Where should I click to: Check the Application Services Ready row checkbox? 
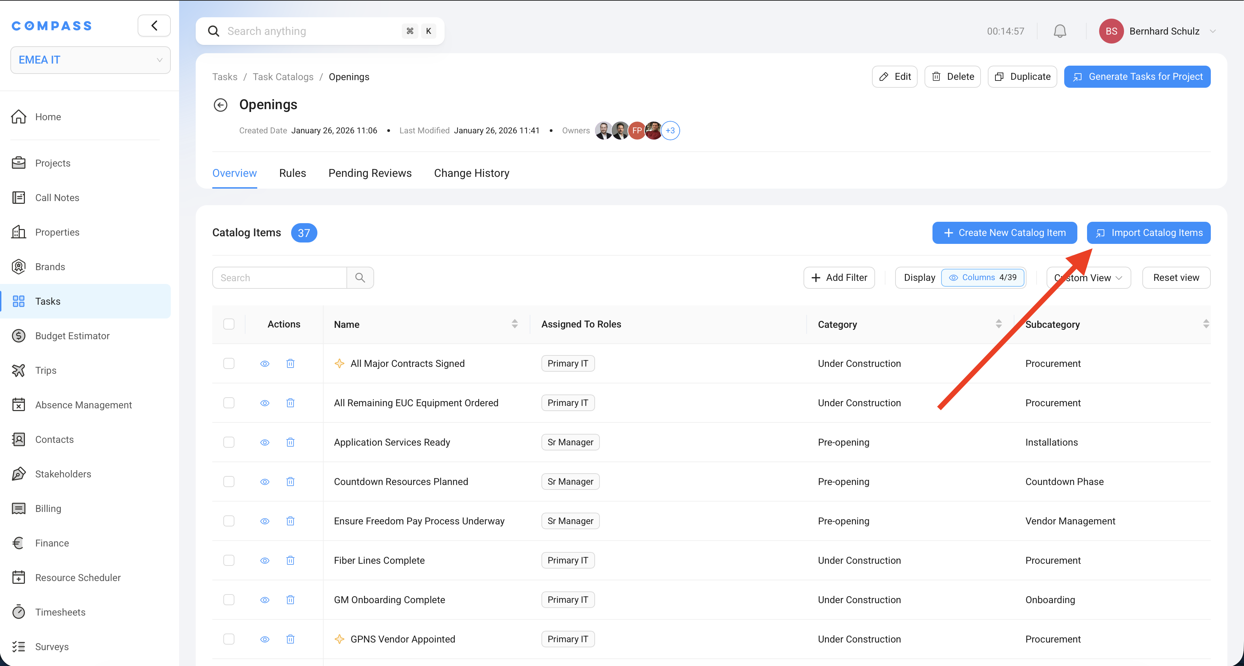[x=229, y=442]
